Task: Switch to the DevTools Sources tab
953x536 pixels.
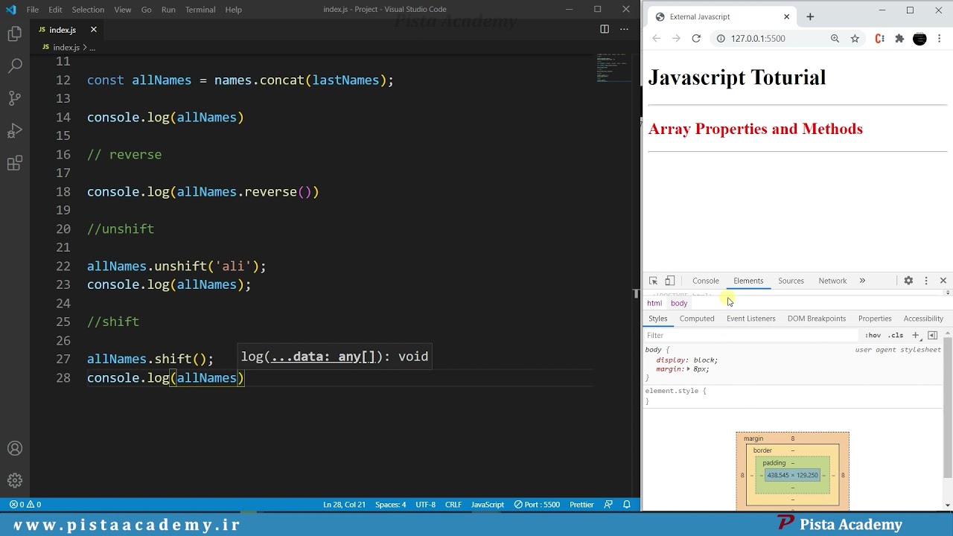Action: pyautogui.click(x=791, y=281)
